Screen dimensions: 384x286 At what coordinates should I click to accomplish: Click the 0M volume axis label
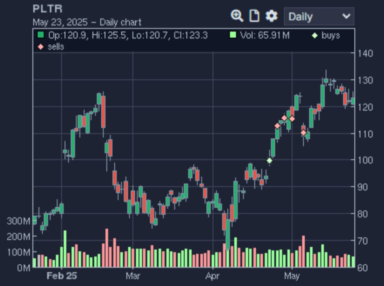click(23, 268)
